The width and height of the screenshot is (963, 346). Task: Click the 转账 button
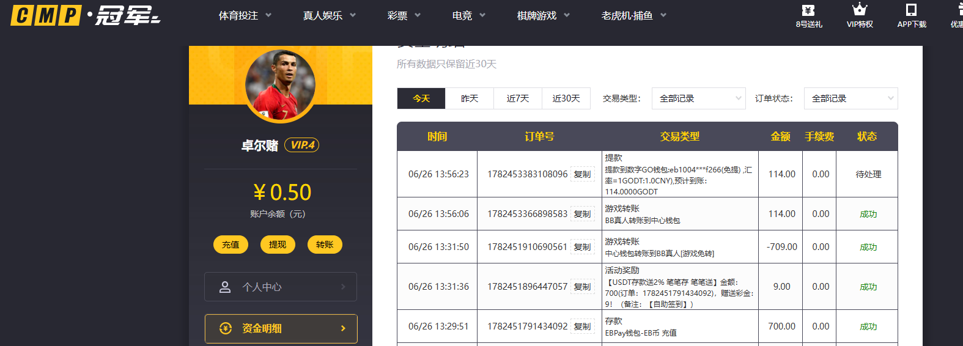pos(325,245)
